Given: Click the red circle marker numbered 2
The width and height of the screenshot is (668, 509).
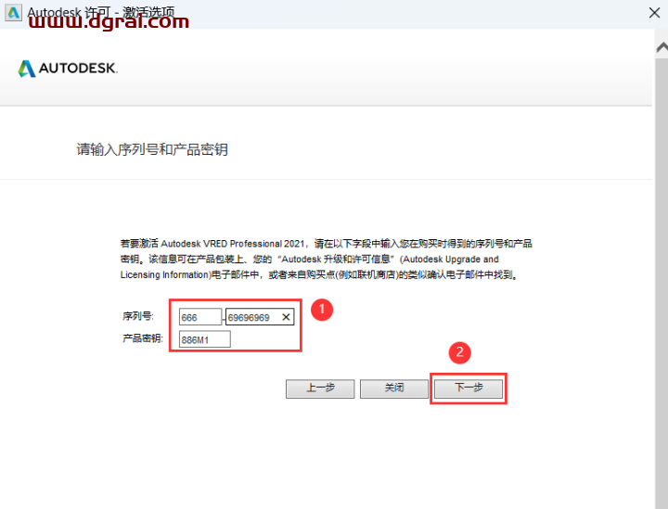Looking at the screenshot, I should 459,353.
